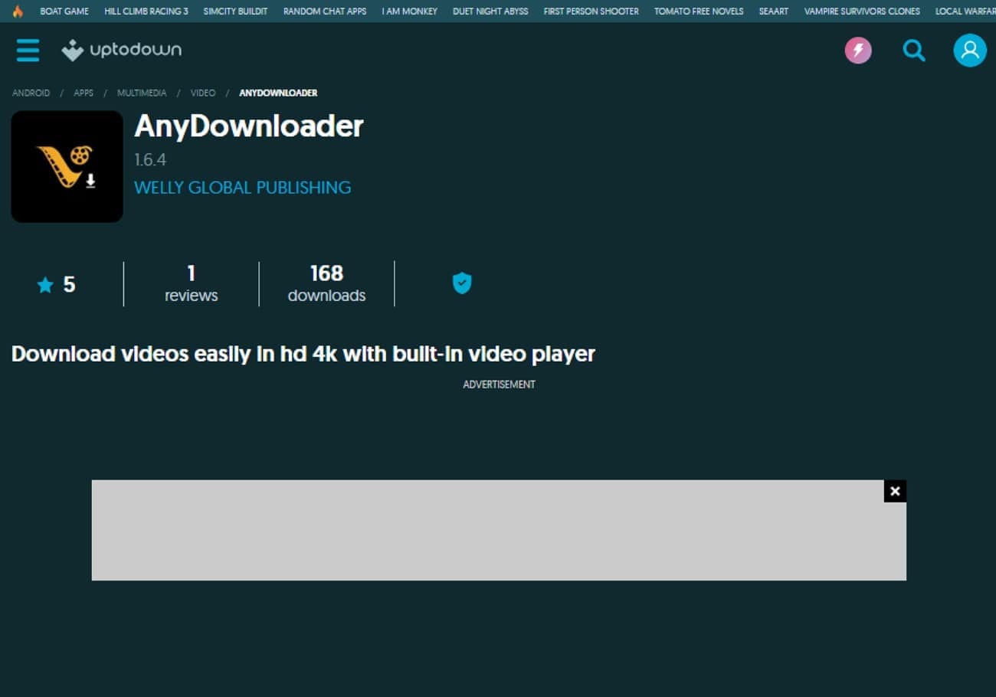Close the advertisement banner
The width and height of the screenshot is (996, 697).
[894, 490]
